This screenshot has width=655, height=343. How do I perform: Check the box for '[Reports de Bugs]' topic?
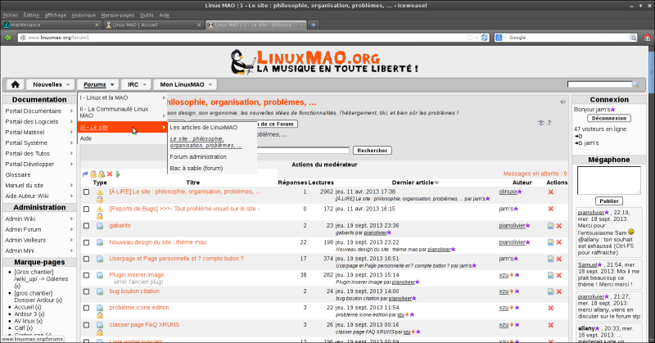click(87, 209)
